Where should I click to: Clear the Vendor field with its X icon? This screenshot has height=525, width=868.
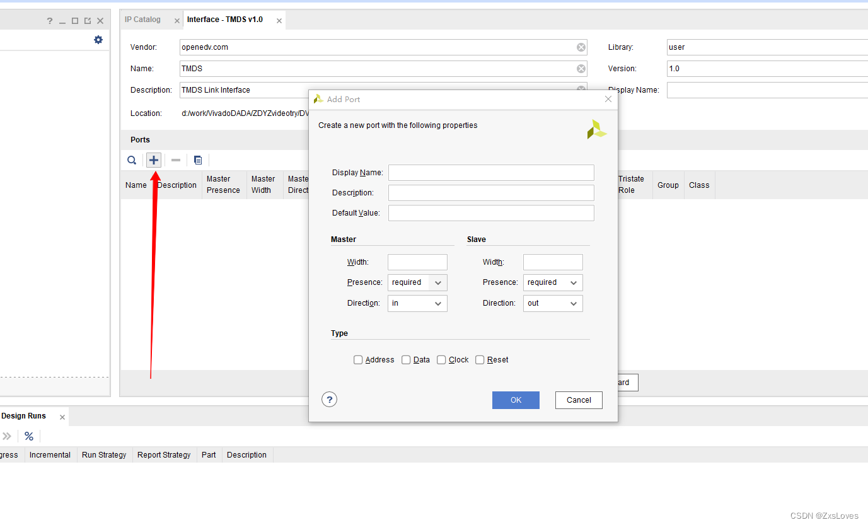tap(581, 47)
